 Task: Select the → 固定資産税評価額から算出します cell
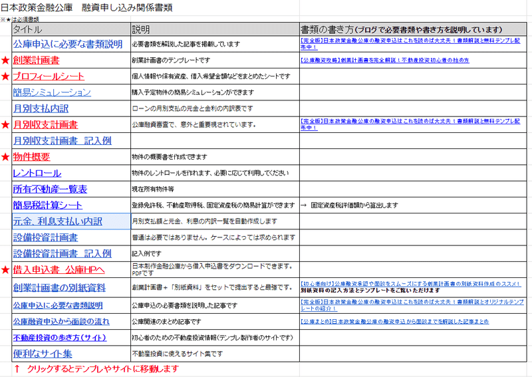click(413, 205)
